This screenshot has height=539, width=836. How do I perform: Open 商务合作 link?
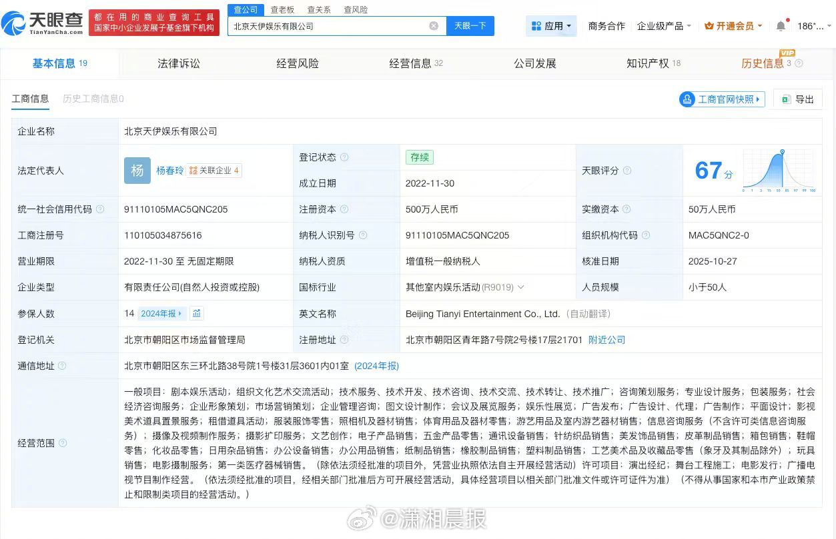coord(606,26)
